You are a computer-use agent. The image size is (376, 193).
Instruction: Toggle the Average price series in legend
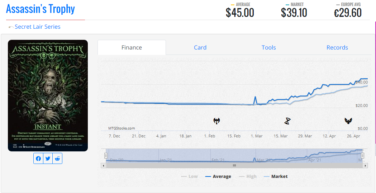218,176
